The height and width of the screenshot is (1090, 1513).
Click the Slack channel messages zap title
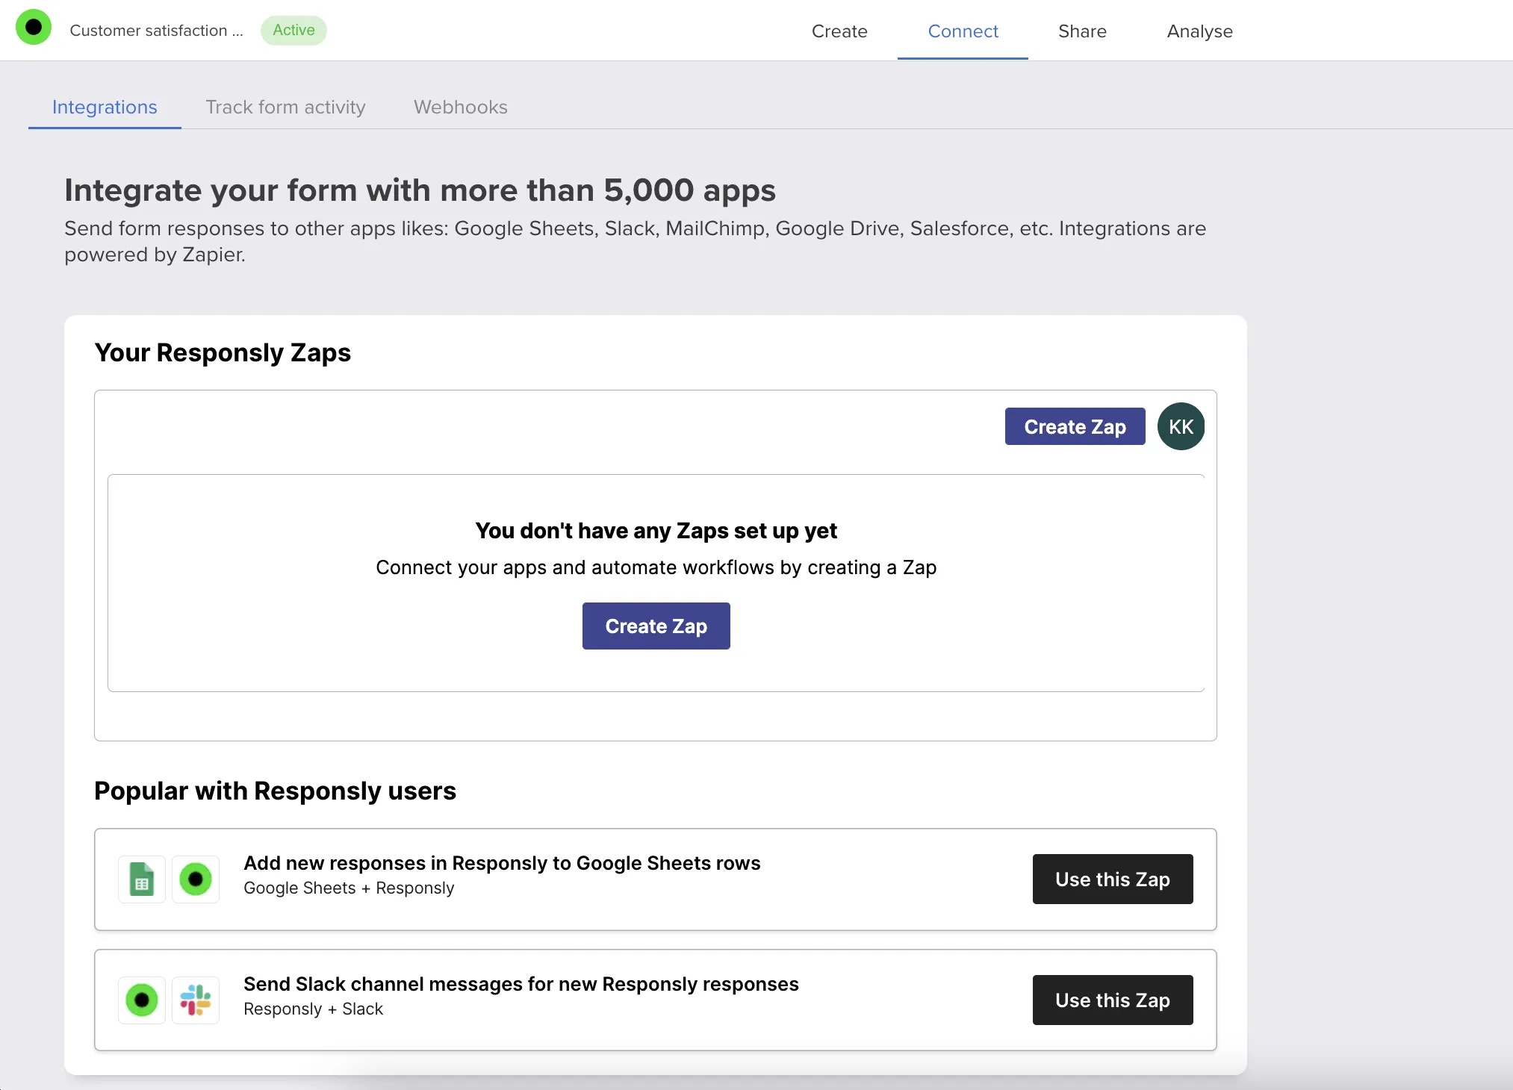[x=521, y=984]
